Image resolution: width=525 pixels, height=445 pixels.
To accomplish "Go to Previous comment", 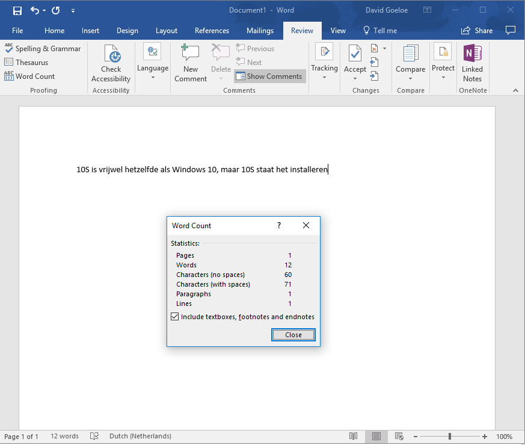I will 255,48.
